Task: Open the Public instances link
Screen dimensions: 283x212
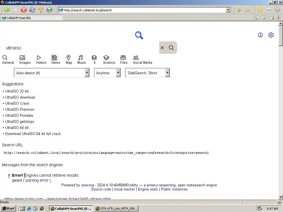Action: 174,189
